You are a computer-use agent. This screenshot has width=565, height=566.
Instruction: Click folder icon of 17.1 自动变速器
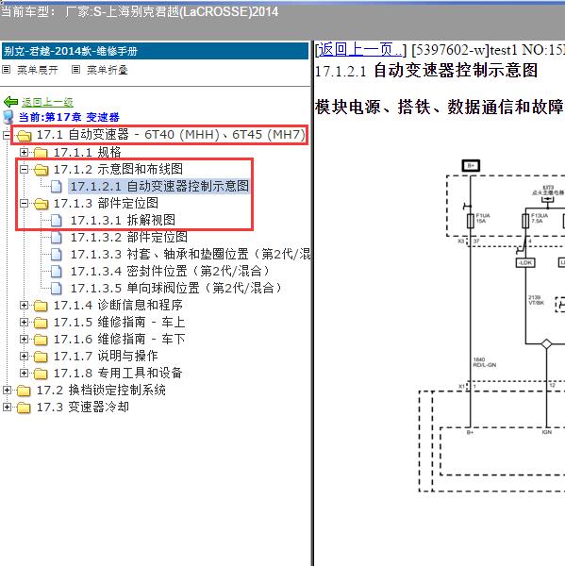pyautogui.click(x=24, y=136)
